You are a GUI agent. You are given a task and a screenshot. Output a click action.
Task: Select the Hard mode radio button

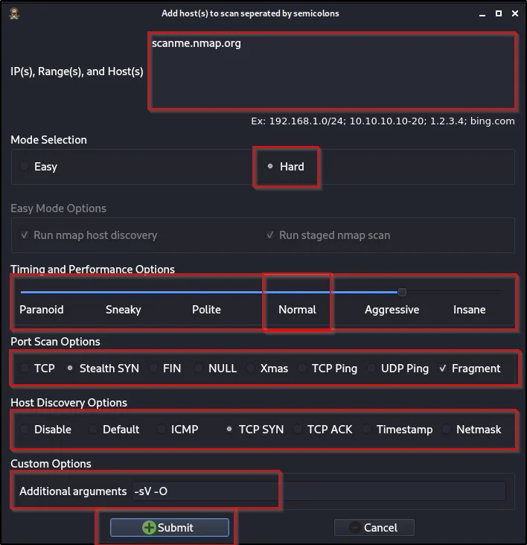pos(270,167)
